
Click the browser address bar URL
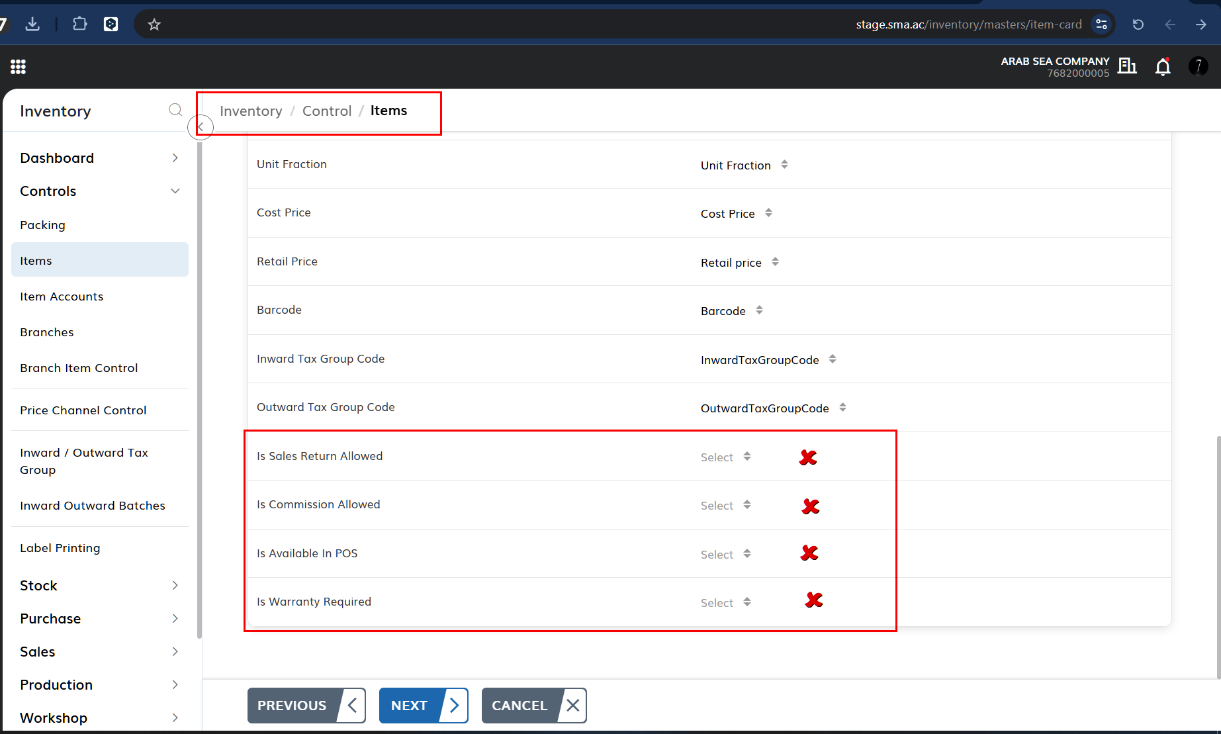pyautogui.click(x=969, y=24)
